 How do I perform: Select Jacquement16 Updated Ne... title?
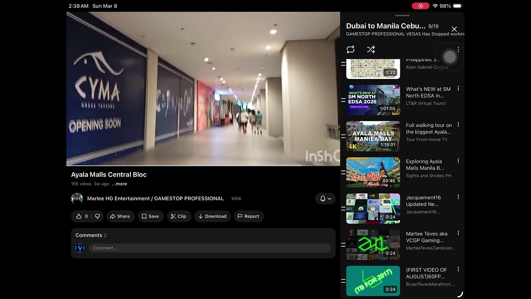[423, 201]
